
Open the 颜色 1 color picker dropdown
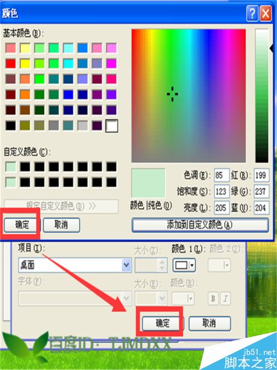[x=184, y=265]
